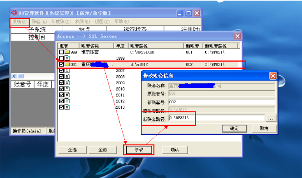Uncheck the 2008 year checkbox
The image size is (302, 178).
[x=61, y=77]
